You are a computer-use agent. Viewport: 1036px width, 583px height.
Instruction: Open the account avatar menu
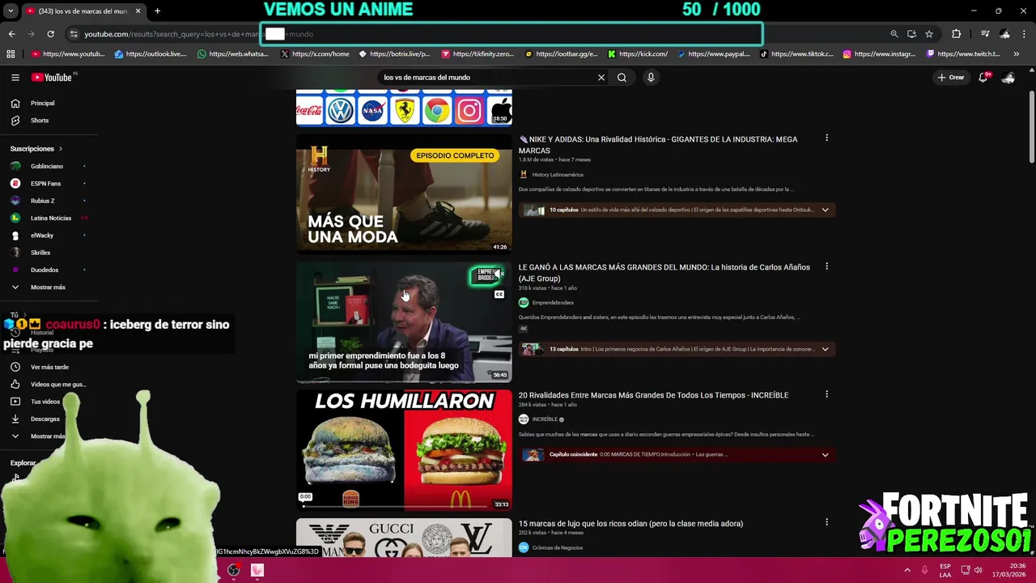(1008, 78)
